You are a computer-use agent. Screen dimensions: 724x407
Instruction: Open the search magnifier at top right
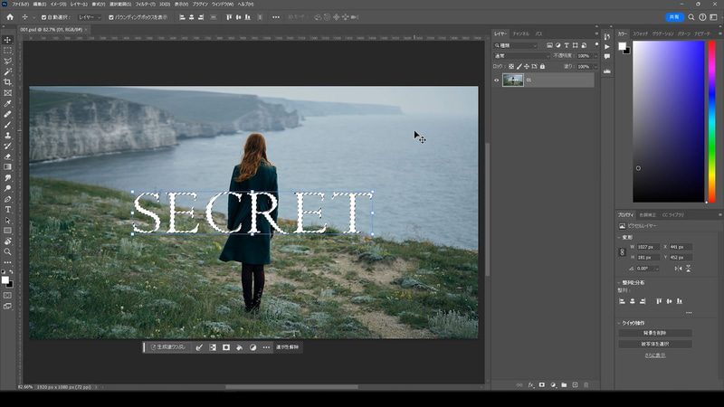pos(691,17)
